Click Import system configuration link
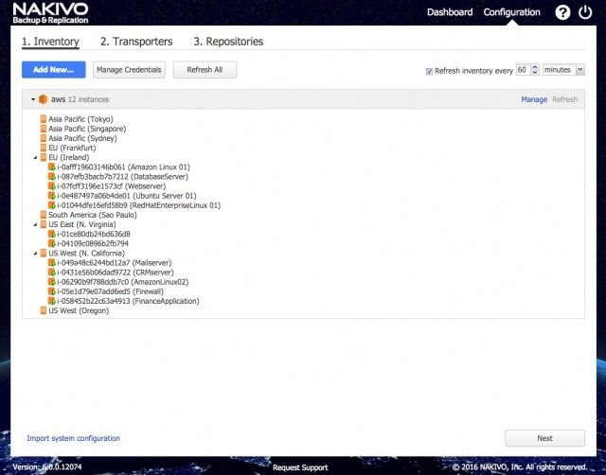The height and width of the screenshot is (475, 606). click(74, 438)
